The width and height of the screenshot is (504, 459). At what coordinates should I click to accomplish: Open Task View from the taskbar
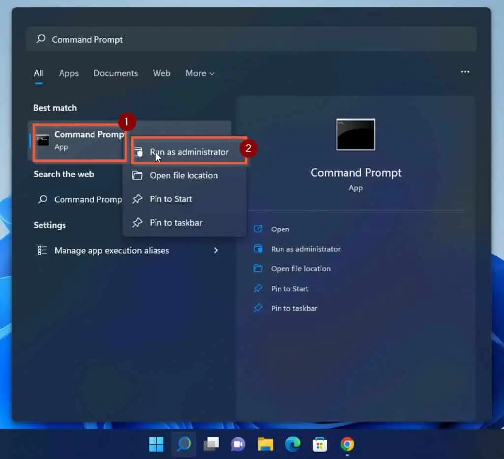pos(211,444)
